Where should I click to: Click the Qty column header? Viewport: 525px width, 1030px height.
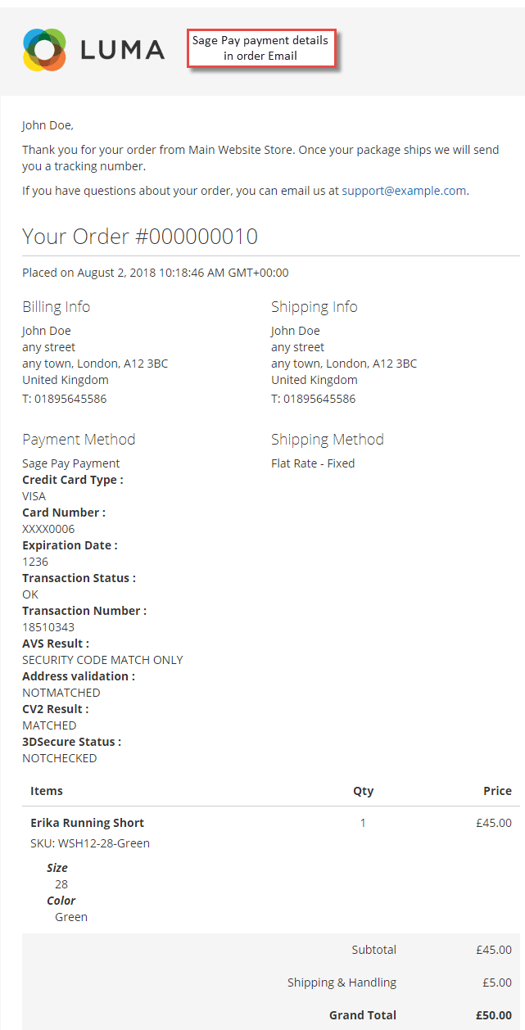[363, 791]
